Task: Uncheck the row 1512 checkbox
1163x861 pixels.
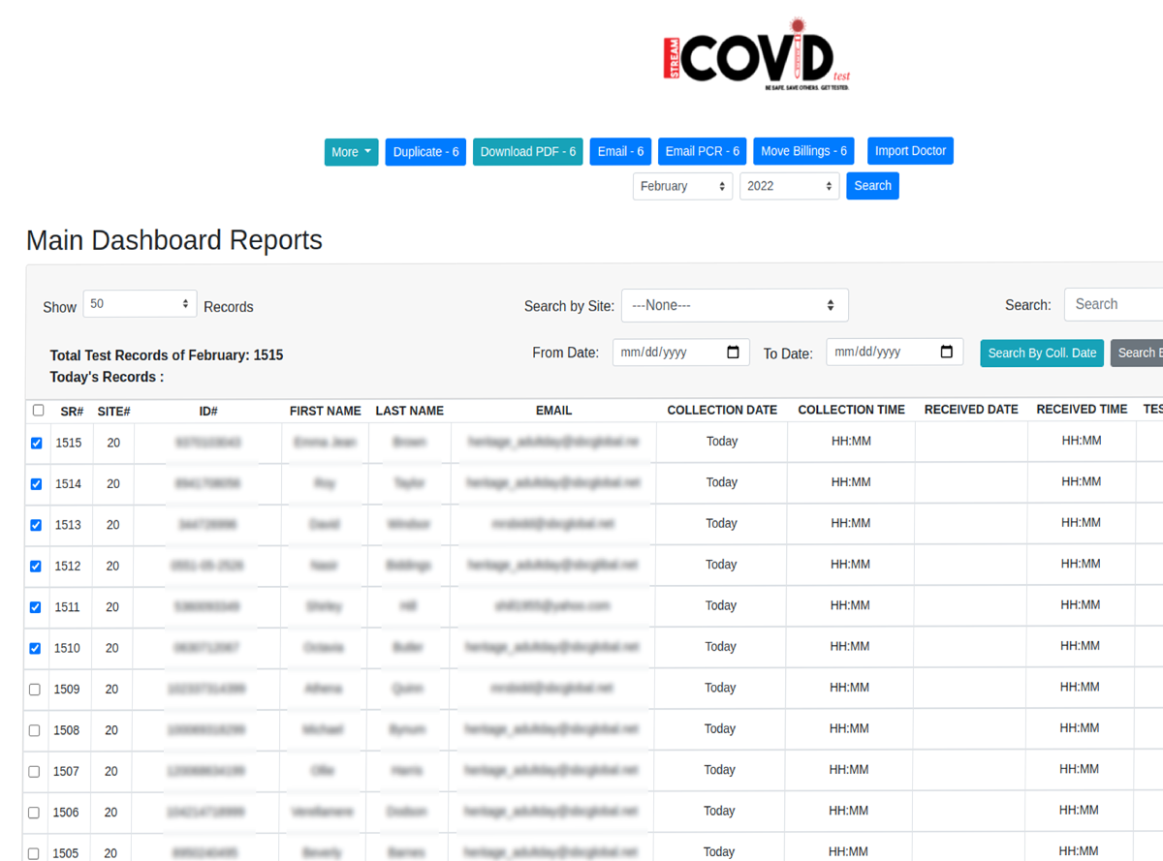Action: [36, 567]
